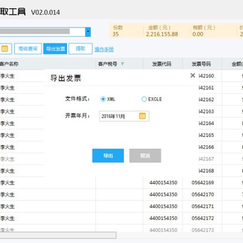Screen dimensions: 243x243
Task: Open the 操作手册 manual link
Action: point(104,49)
